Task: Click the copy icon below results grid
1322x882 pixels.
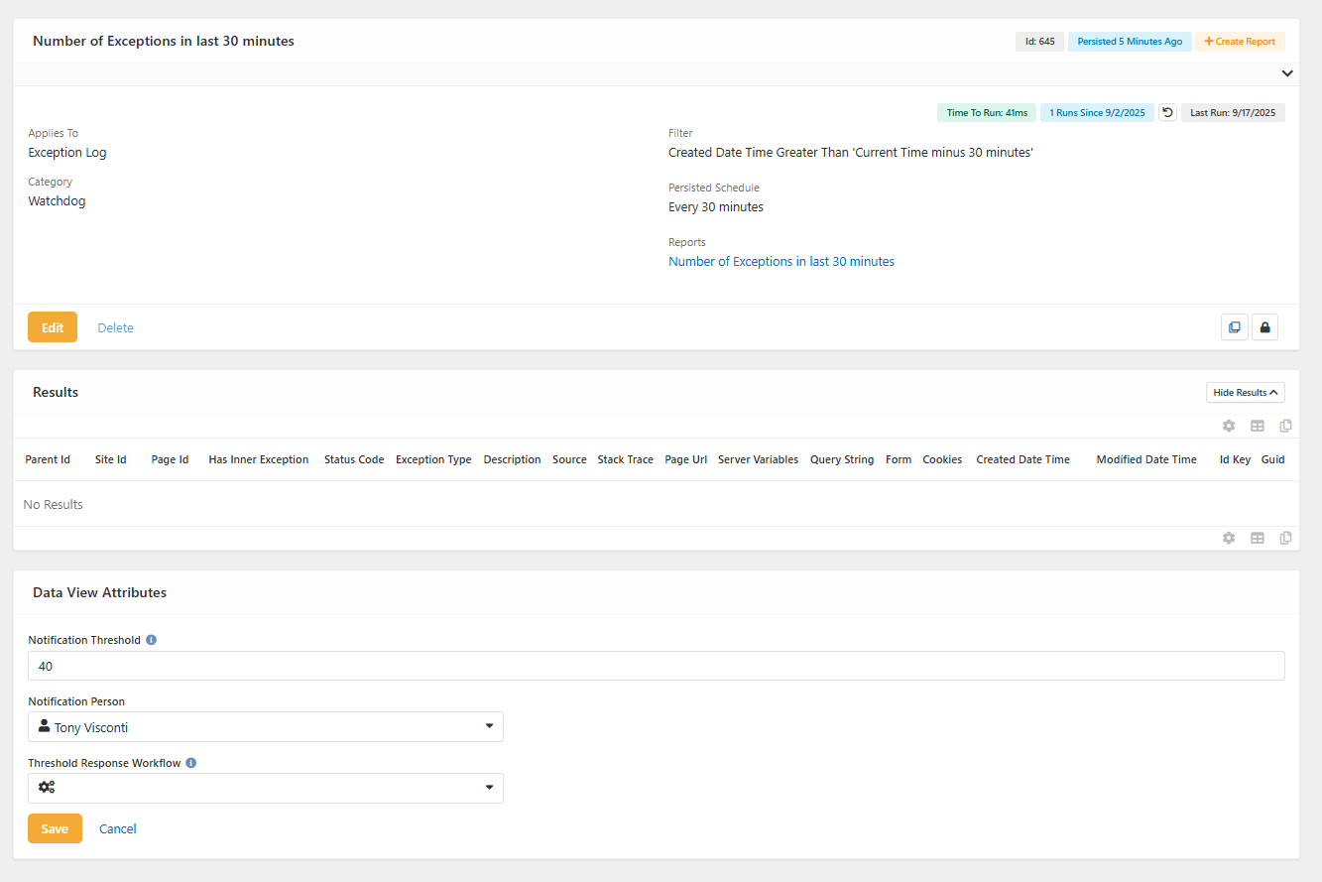Action: (x=1285, y=538)
